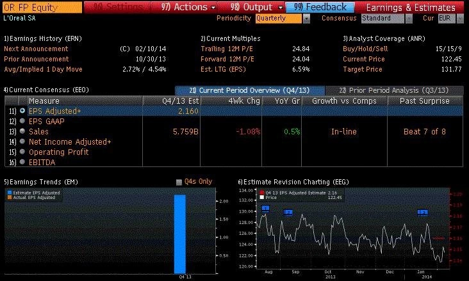Click the Sales 4Wk change -1.08%
Screen dimensions: 469x281
coord(248,131)
